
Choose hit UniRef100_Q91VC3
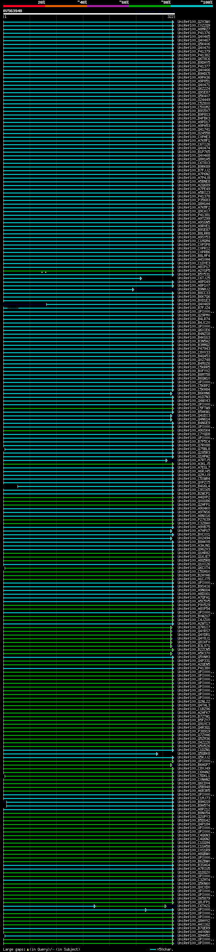point(194,724)
